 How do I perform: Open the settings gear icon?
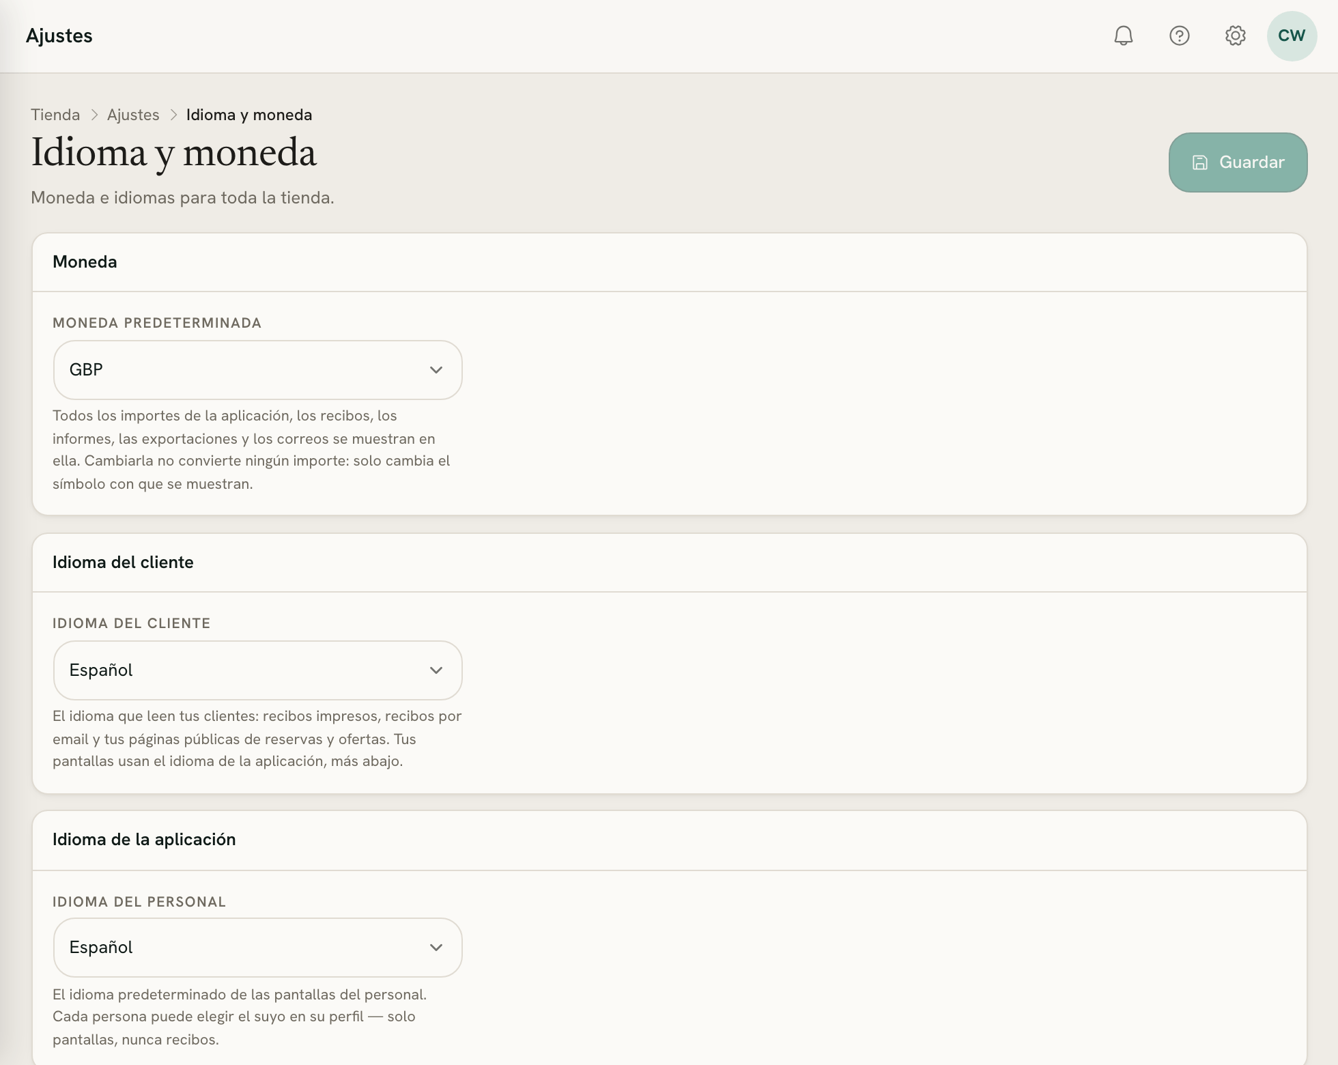pos(1235,35)
